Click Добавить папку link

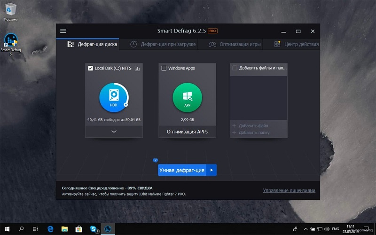tap(251, 133)
